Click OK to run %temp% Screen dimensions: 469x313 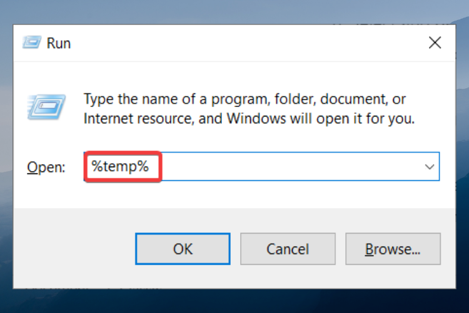183,249
